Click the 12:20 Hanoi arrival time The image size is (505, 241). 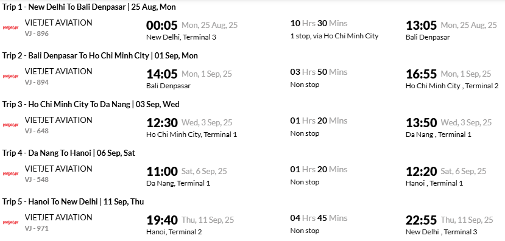pyautogui.click(x=422, y=172)
